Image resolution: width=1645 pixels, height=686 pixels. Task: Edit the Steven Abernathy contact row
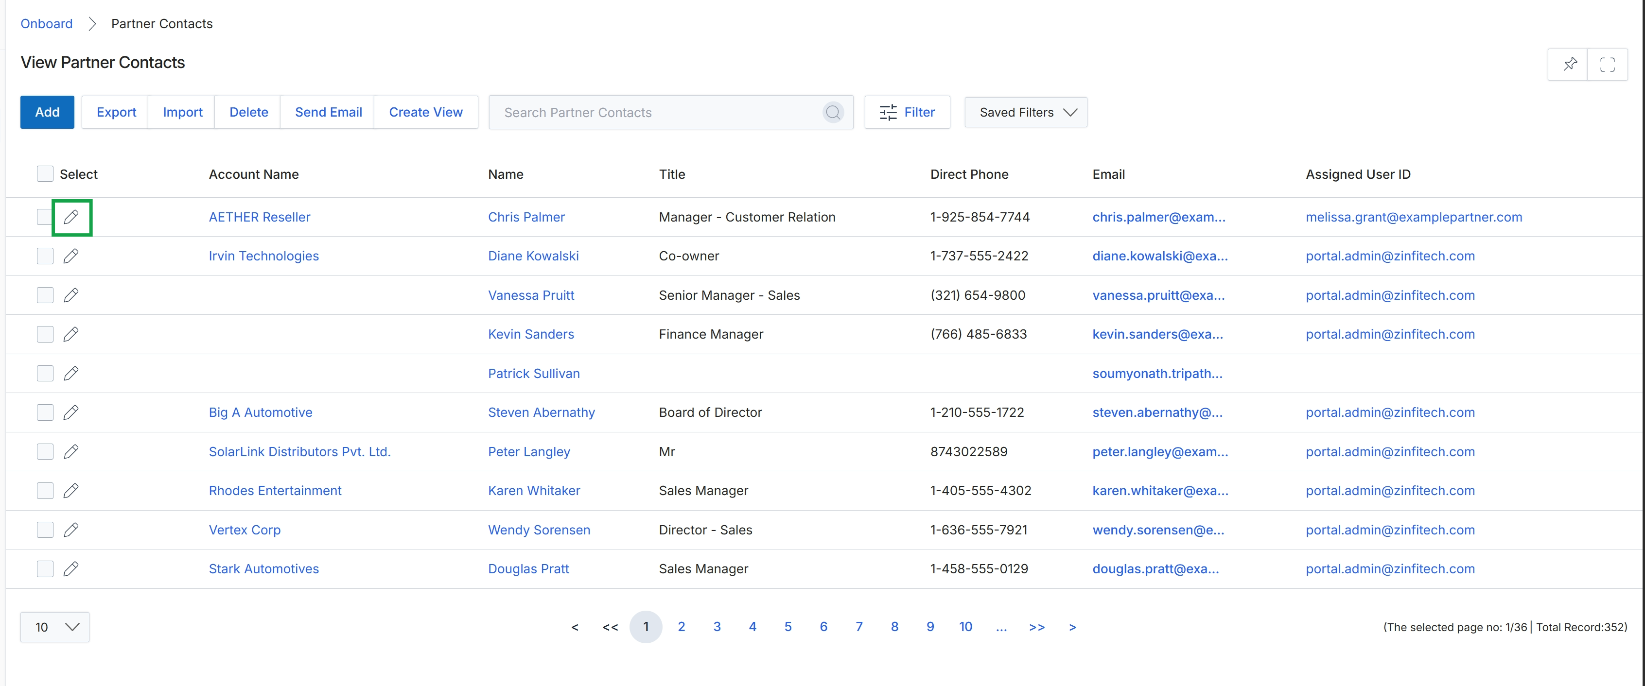(71, 412)
